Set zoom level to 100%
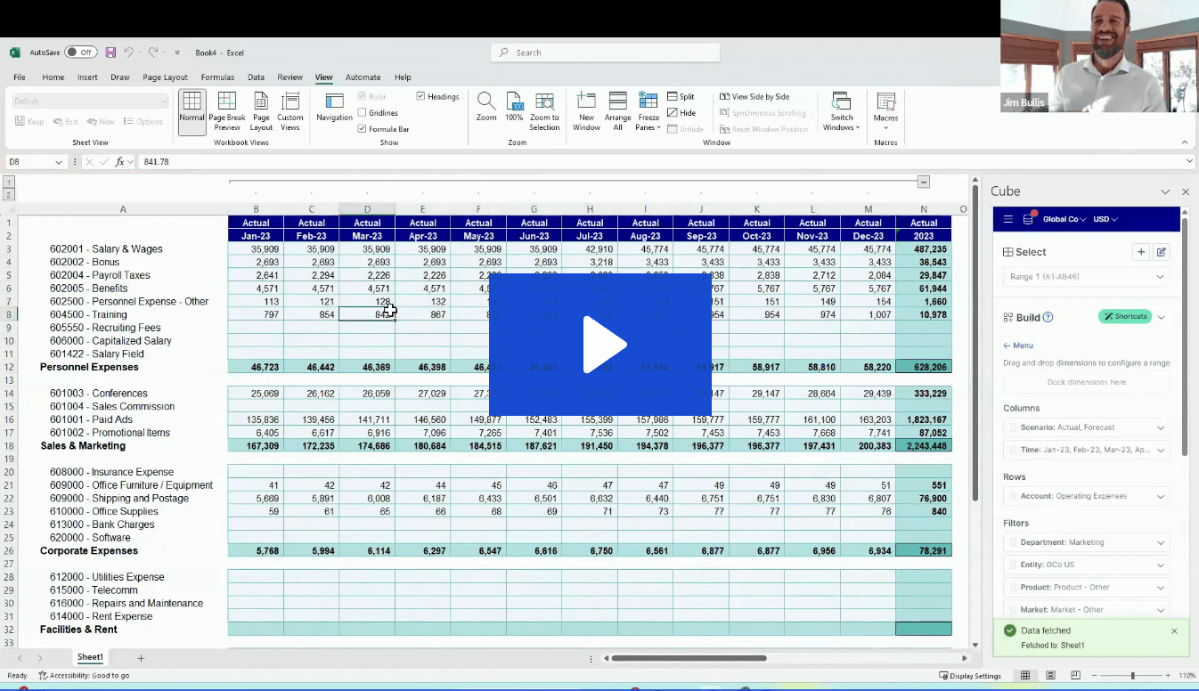The width and height of the screenshot is (1199, 691). pos(513,110)
